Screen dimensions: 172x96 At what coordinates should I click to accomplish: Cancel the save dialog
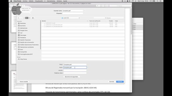pyautogui.click(x=112, y=82)
